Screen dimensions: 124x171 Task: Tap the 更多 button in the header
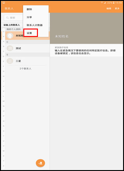tap(117, 8)
